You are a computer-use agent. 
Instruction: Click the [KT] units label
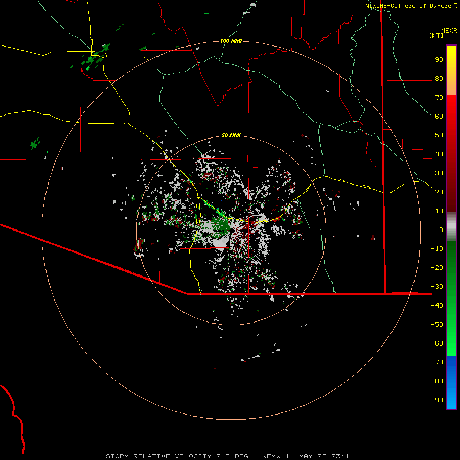pos(436,35)
